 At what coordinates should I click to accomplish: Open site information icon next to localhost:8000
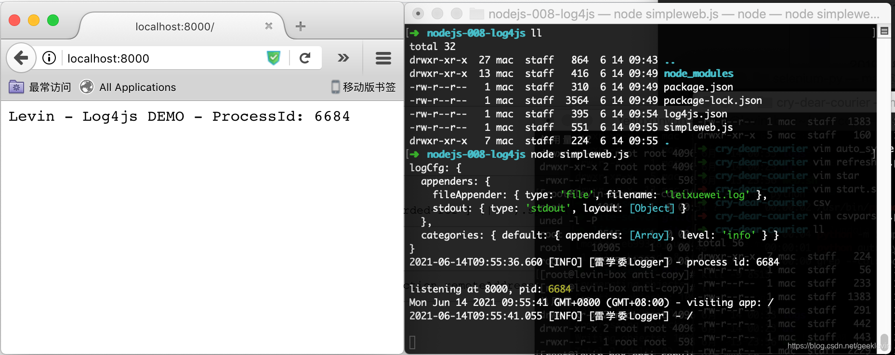coord(49,58)
